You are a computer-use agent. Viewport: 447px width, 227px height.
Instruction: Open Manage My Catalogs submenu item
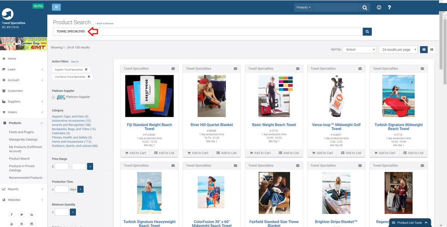tap(23, 139)
